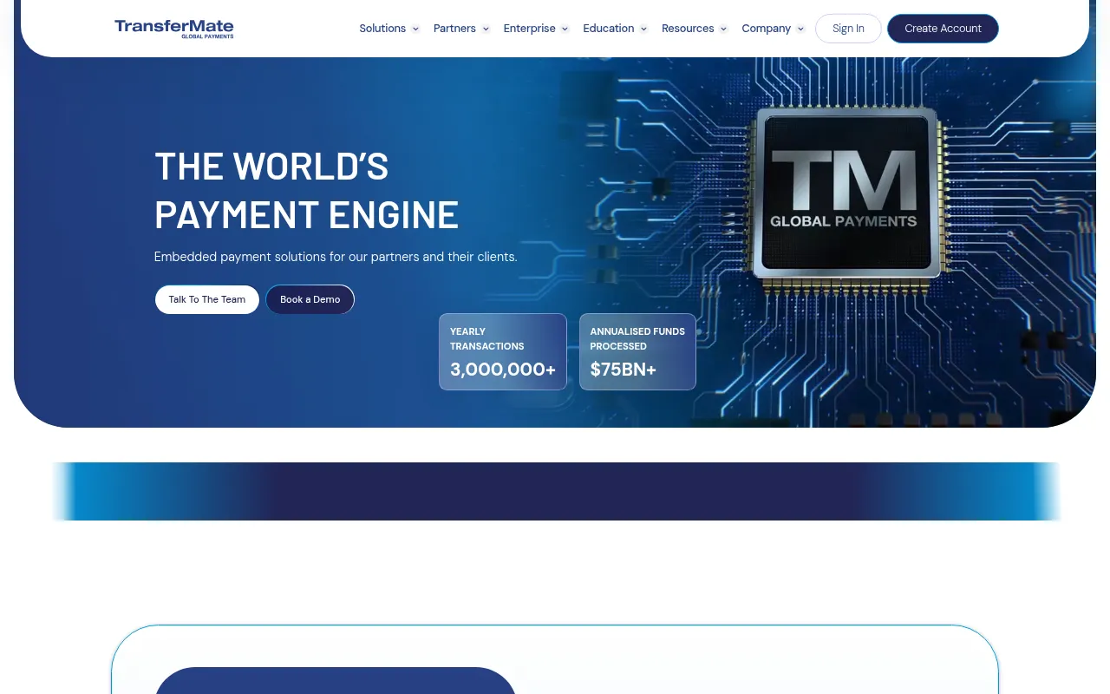
Task: Click the Book a Demo button
Action: click(x=310, y=299)
